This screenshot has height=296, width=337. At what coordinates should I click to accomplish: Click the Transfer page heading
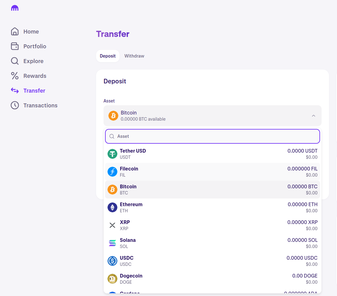(113, 34)
